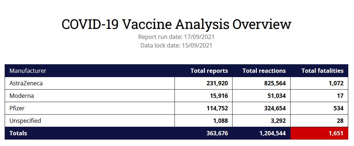Select the Moderna manufacturer cell

[x=21, y=96]
